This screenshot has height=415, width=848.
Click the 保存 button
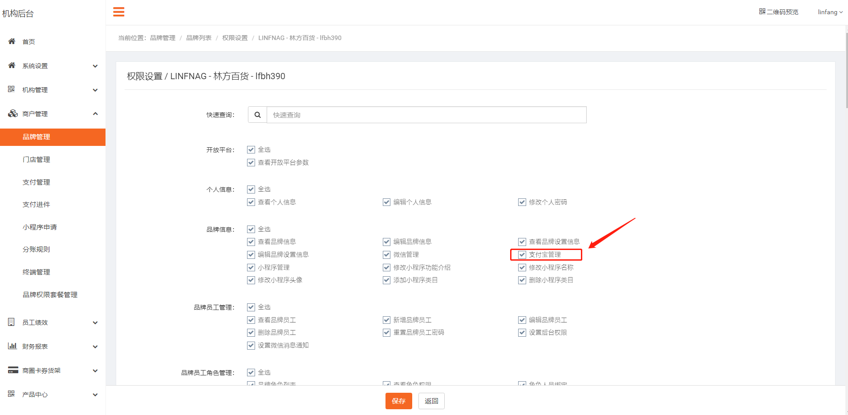coord(398,401)
